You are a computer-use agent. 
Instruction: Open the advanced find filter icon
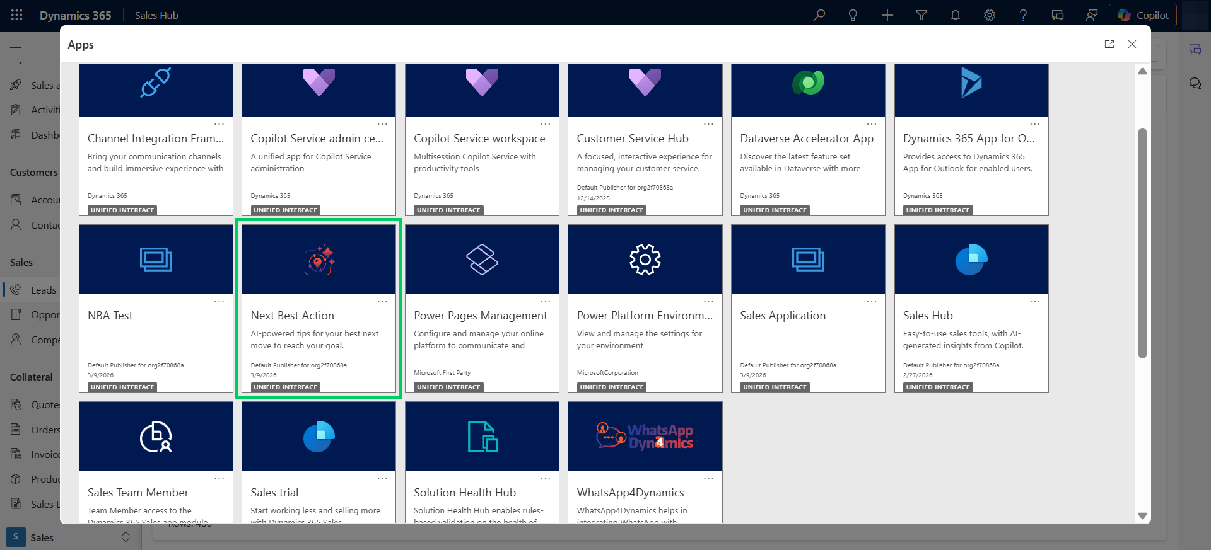pyautogui.click(x=921, y=15)
